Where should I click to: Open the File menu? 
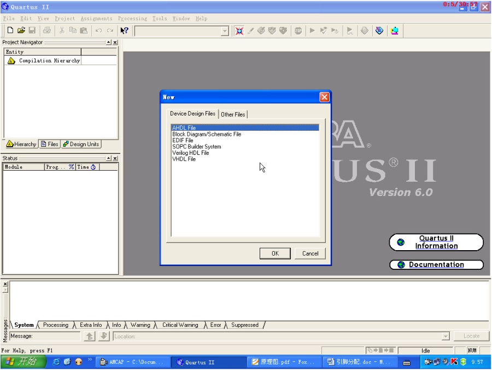click(9, 19)
